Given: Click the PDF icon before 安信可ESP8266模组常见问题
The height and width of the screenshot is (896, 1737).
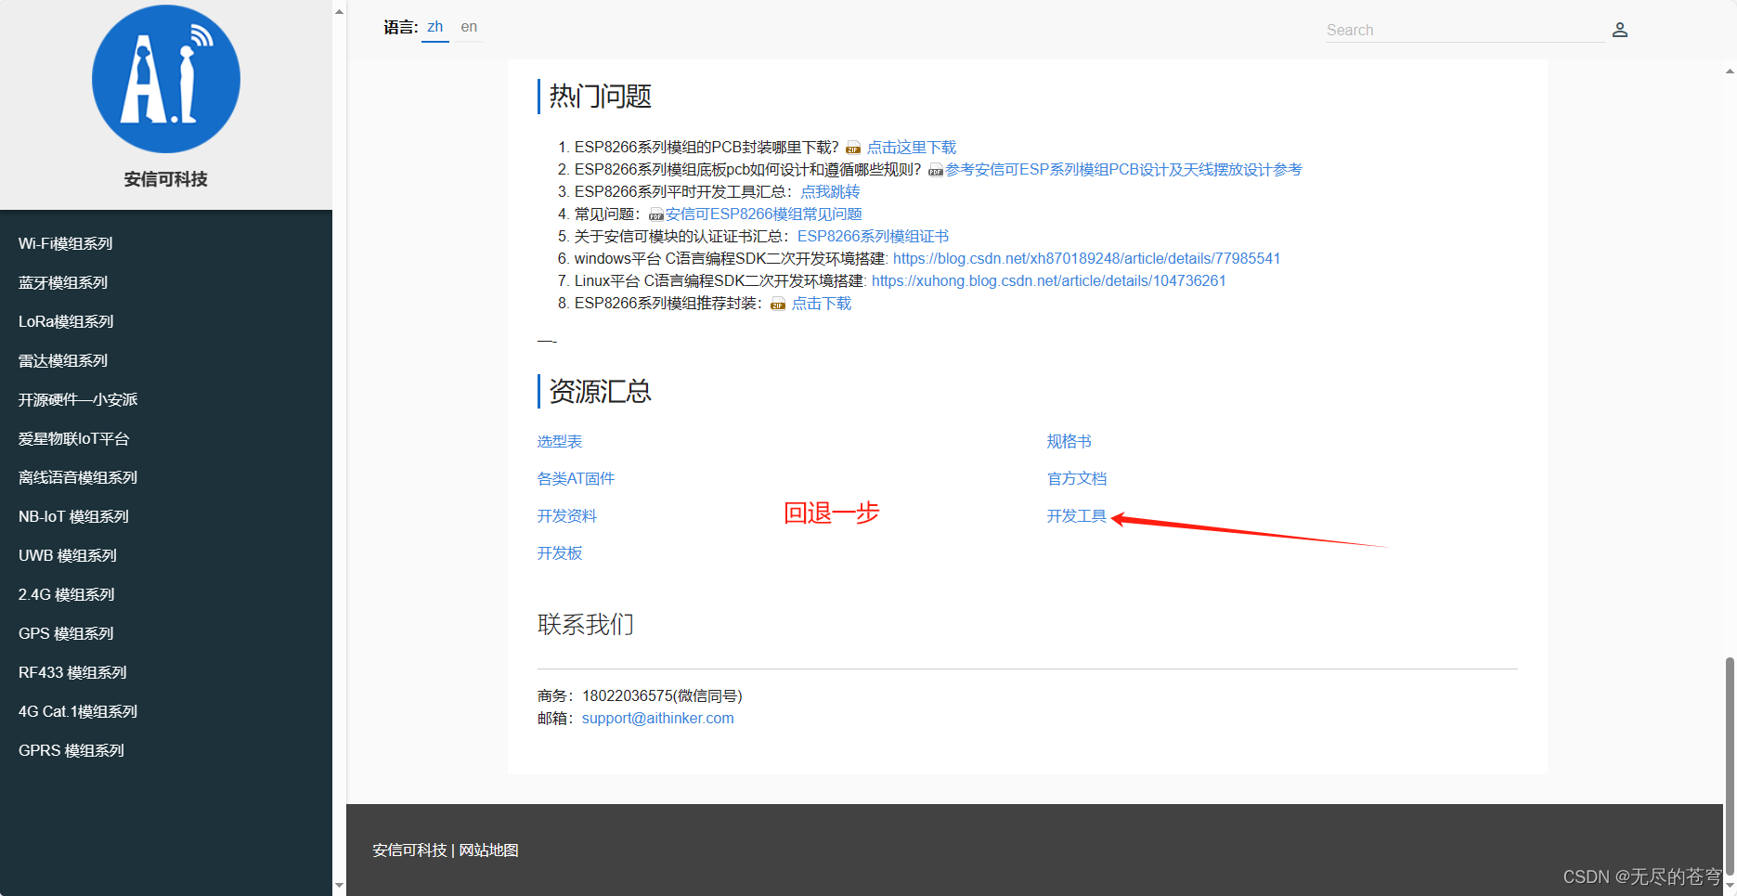Looking at the screenshot, I should [656, 215].
